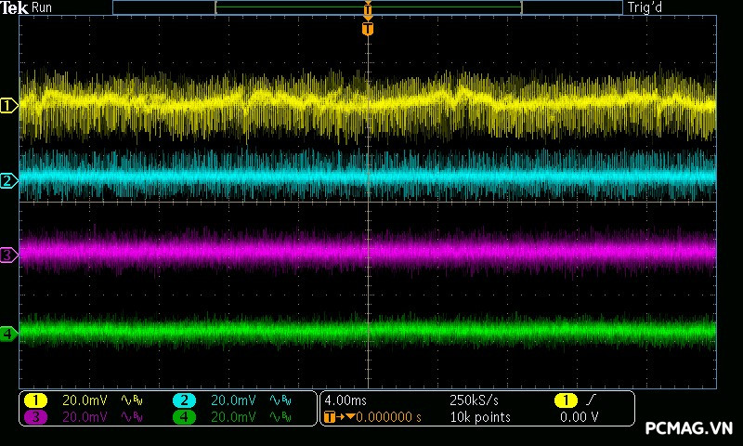Click the Run acquisition status label
This screenshot has width=743, height=446.
pyautogui.click(x=43, y=7)
